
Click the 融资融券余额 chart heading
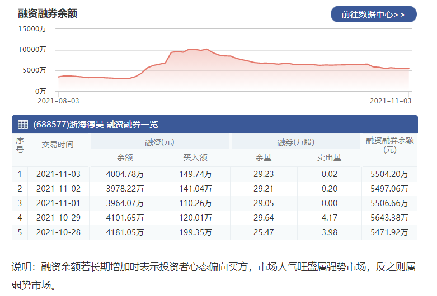[x=48, y=13]
